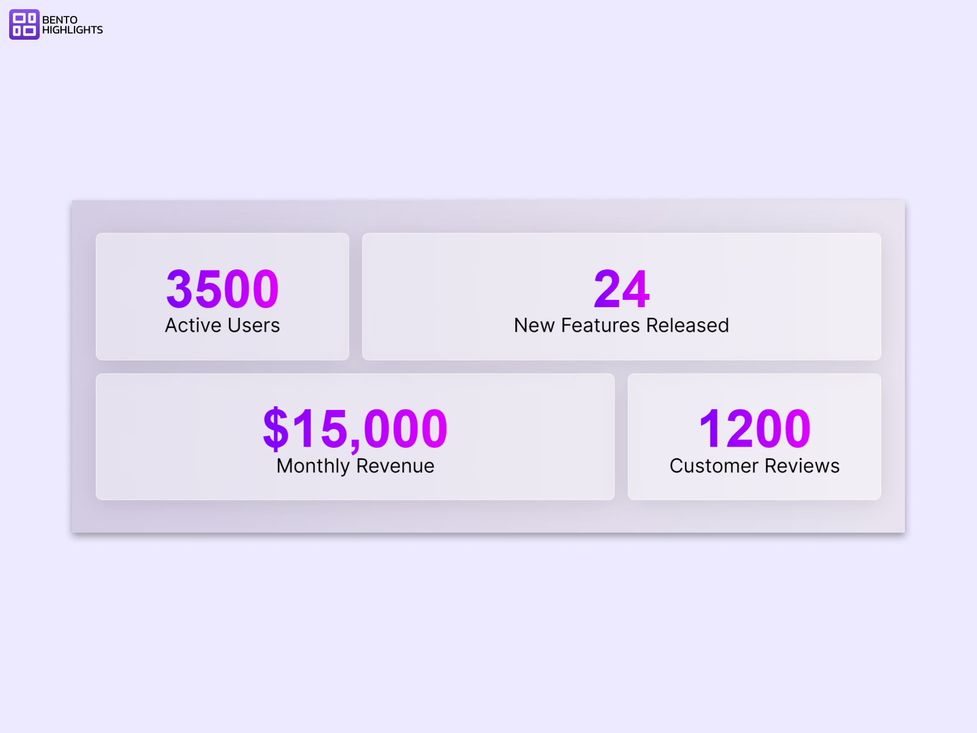Select the 24 statistic number
This screenshot has width=977, height=733.
coord(622,289)
